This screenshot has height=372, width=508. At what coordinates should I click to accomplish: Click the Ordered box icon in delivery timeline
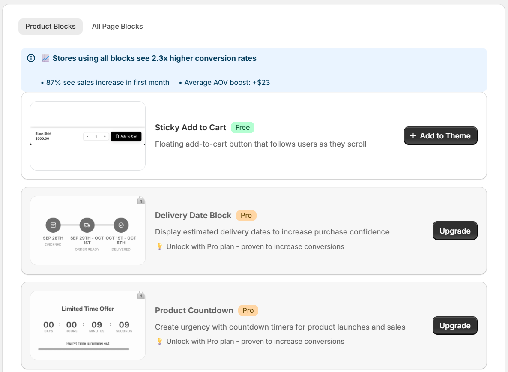[x=53, y=225]
